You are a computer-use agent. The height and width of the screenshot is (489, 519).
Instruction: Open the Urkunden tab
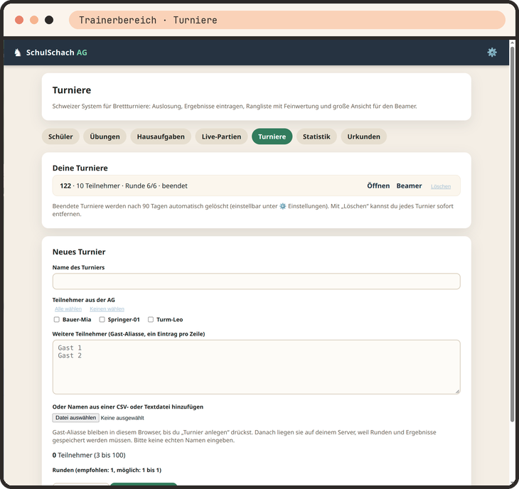tap(364, 136)
